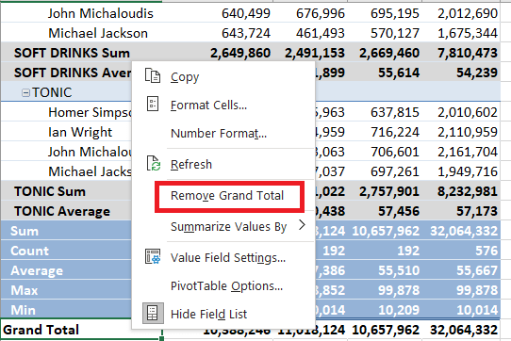511x341 pixels.
Task: Open Summarize Values By entry
Action: (228, 226)
